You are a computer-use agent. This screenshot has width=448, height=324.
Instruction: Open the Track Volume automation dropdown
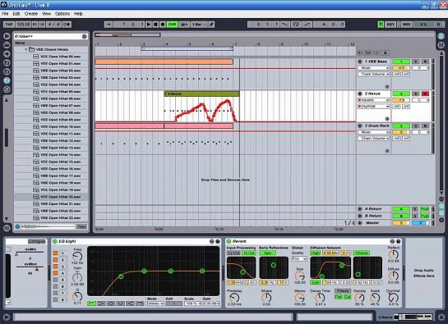tap(374, 74)
